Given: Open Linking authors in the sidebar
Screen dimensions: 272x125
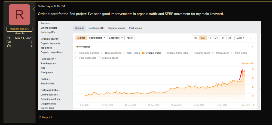Looking at the screenshot, I should [x=49, y=28].
